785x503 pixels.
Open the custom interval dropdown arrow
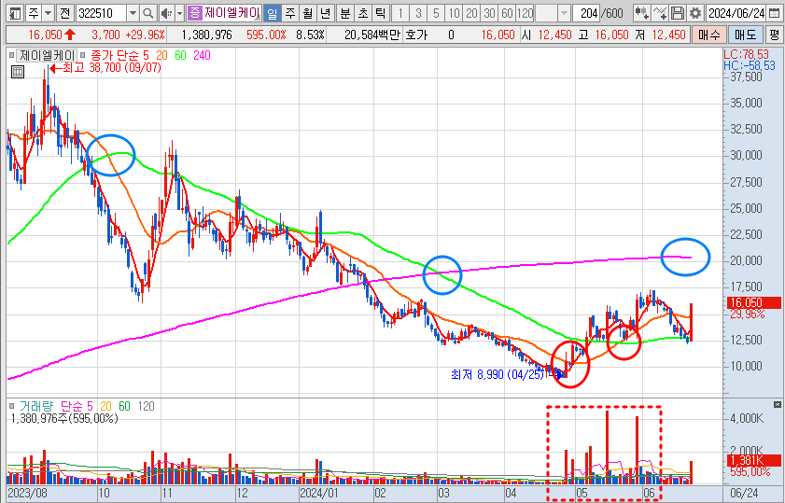coord(564,13)
